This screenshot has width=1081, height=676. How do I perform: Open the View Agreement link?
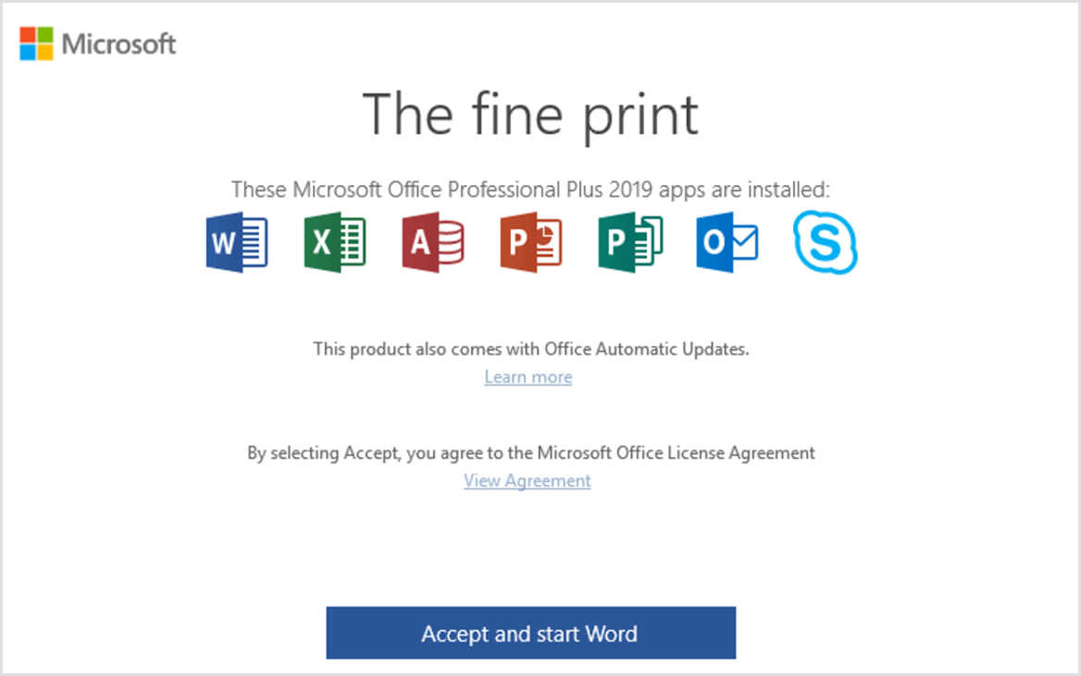pos(528,481)
